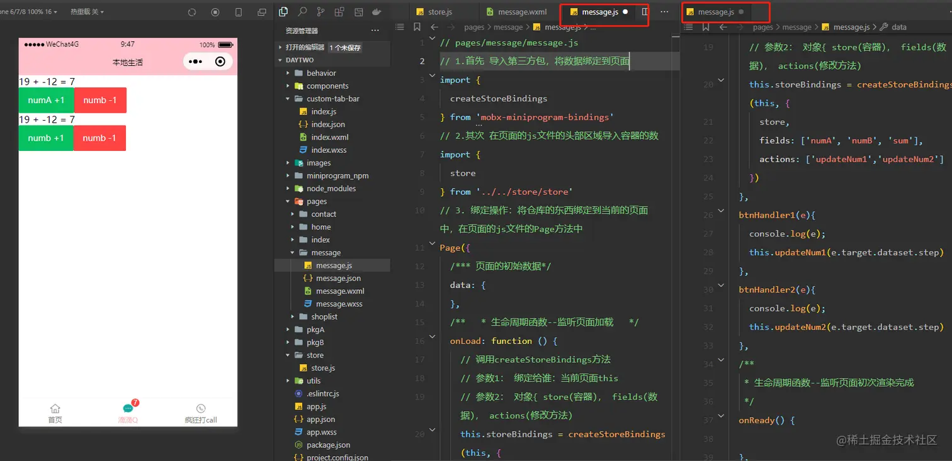952x461 pixels.
Task: Open .eslintrc.js in file tree
Action: coord(322,394)
